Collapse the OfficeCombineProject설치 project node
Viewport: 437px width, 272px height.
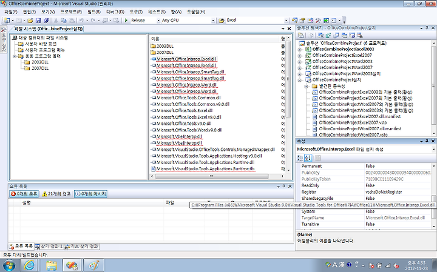point(300,80)
